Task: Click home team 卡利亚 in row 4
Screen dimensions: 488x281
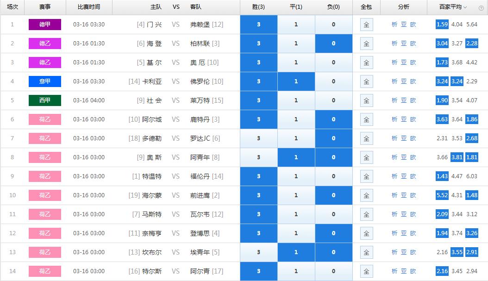Action: pyautogui.click(x=152, y=81)
